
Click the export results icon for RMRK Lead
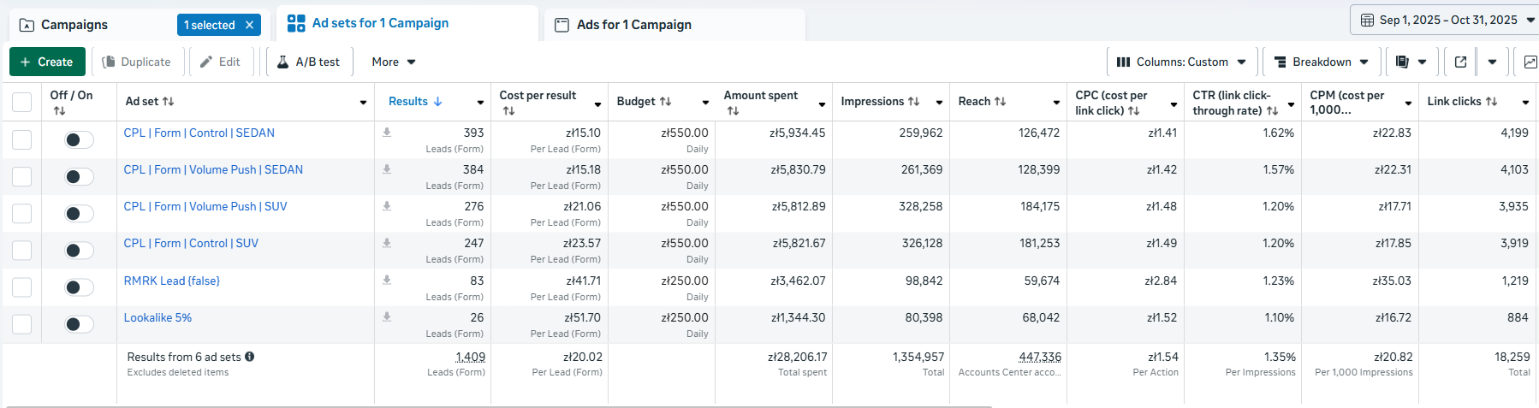387,280
